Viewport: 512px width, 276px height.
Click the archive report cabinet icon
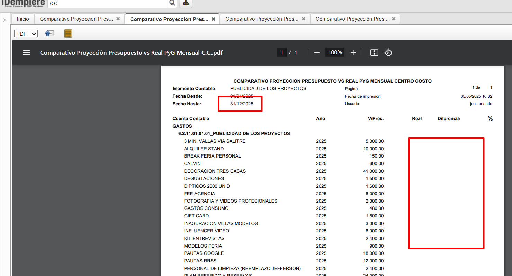[x=68, y=34]
